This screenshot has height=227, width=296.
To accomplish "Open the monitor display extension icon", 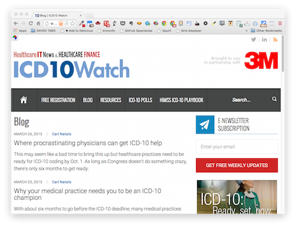I will (x=222, y=24).
